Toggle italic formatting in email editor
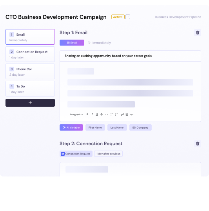 92,115
